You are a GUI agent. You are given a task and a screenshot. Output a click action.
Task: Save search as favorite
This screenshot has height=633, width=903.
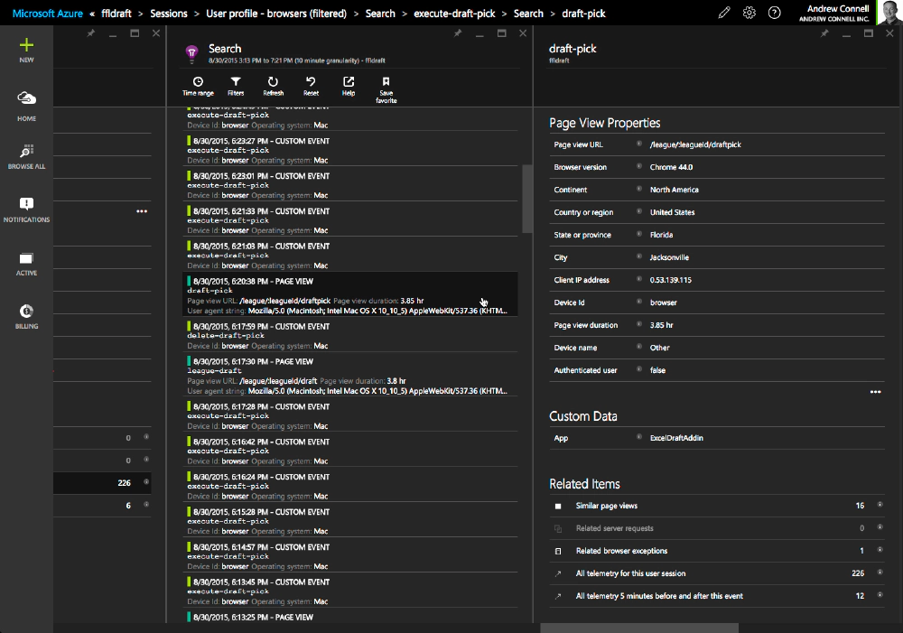[x=386, y=90]
